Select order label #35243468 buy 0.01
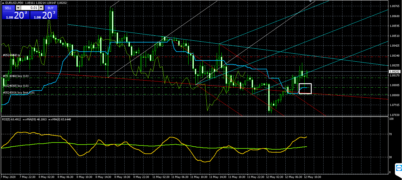 point(16,76)
